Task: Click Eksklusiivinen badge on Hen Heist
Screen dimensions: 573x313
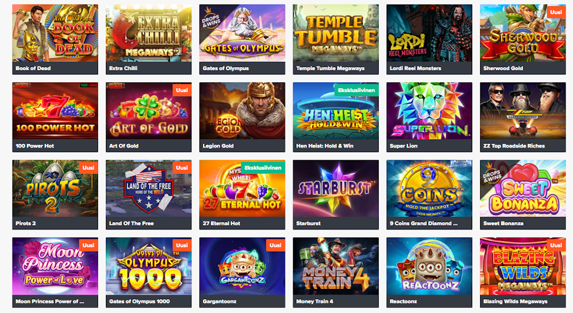Action: [356, 90]
